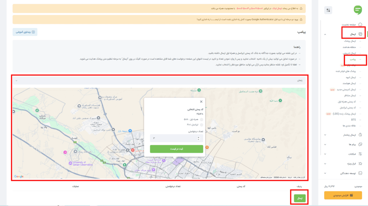Open BTS submenu item

point(354,120)
